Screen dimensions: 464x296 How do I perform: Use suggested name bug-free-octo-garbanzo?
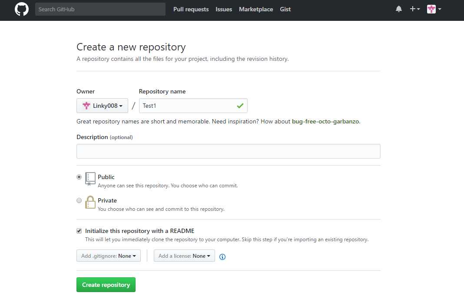click(x=325, y=121)
